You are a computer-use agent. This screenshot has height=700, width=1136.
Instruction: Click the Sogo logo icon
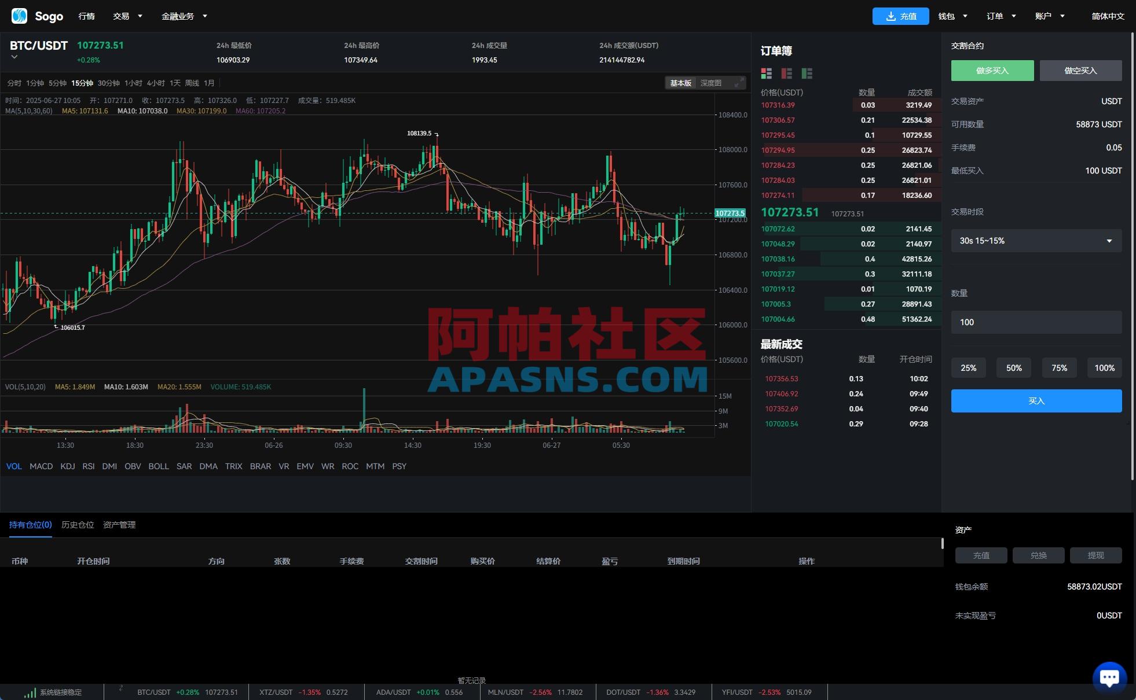[x=19, y=16]
